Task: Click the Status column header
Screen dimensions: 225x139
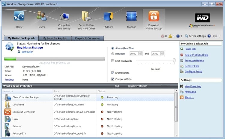Action: tap(135, 91)
